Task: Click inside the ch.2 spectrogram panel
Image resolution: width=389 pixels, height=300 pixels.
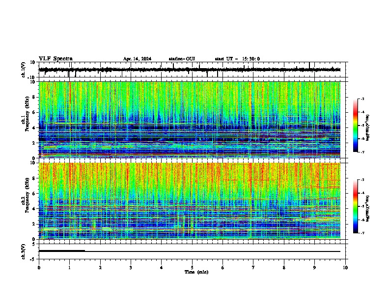Action: coord(190,201)
